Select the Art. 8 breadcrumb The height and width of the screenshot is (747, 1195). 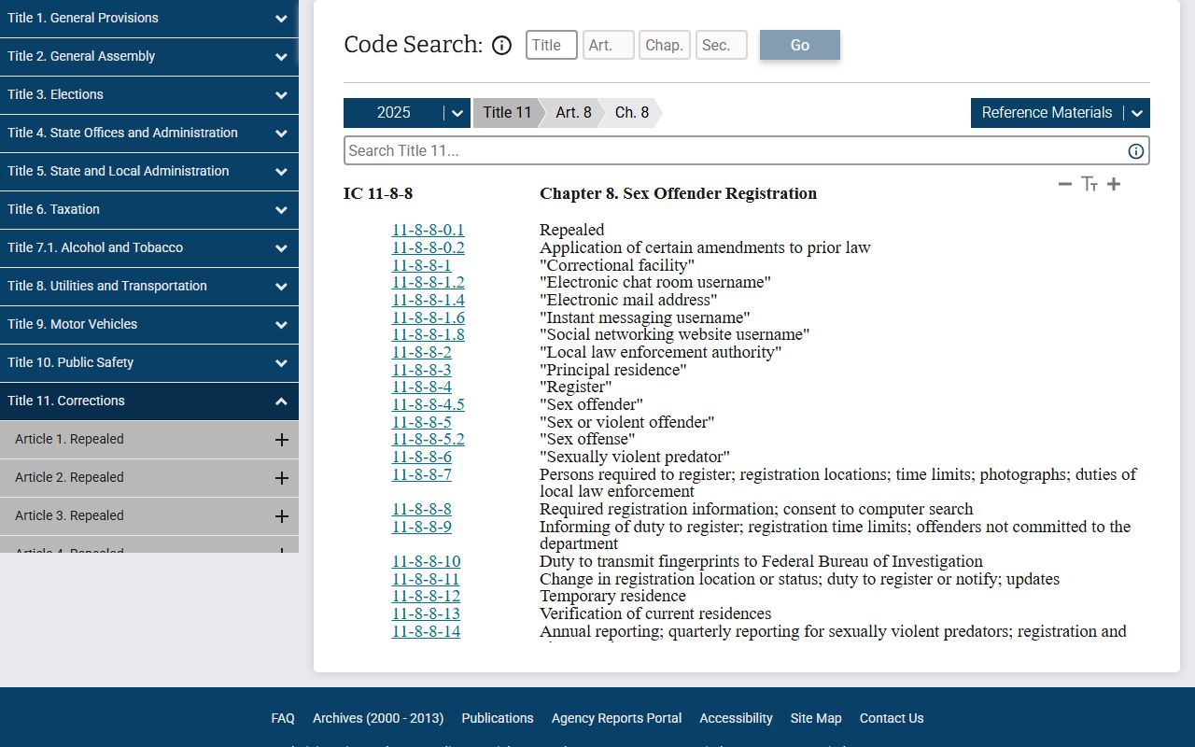pos(573,113)
